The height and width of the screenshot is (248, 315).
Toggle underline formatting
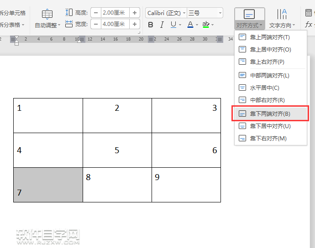[173, 25]
